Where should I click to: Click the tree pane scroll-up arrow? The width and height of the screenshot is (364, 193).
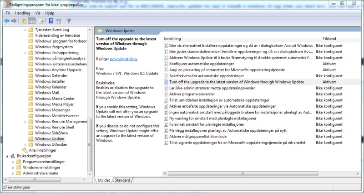tap(90, 30)
